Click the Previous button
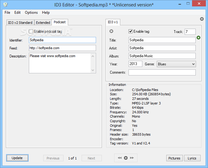The image size is (208, 168). (x=53, y=158)
